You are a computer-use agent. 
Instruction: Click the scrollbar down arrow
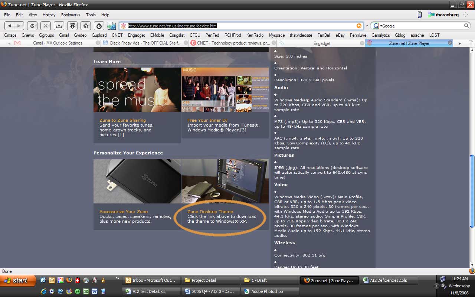pos(472,265)
